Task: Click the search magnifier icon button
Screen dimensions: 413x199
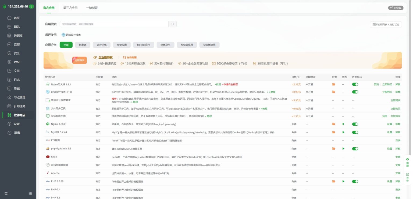Action: (172, 24)
